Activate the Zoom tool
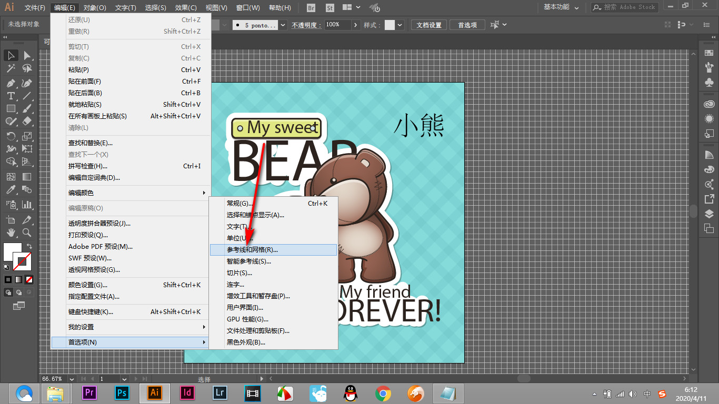This screenshot has width=719, height=404. [27, 233]
